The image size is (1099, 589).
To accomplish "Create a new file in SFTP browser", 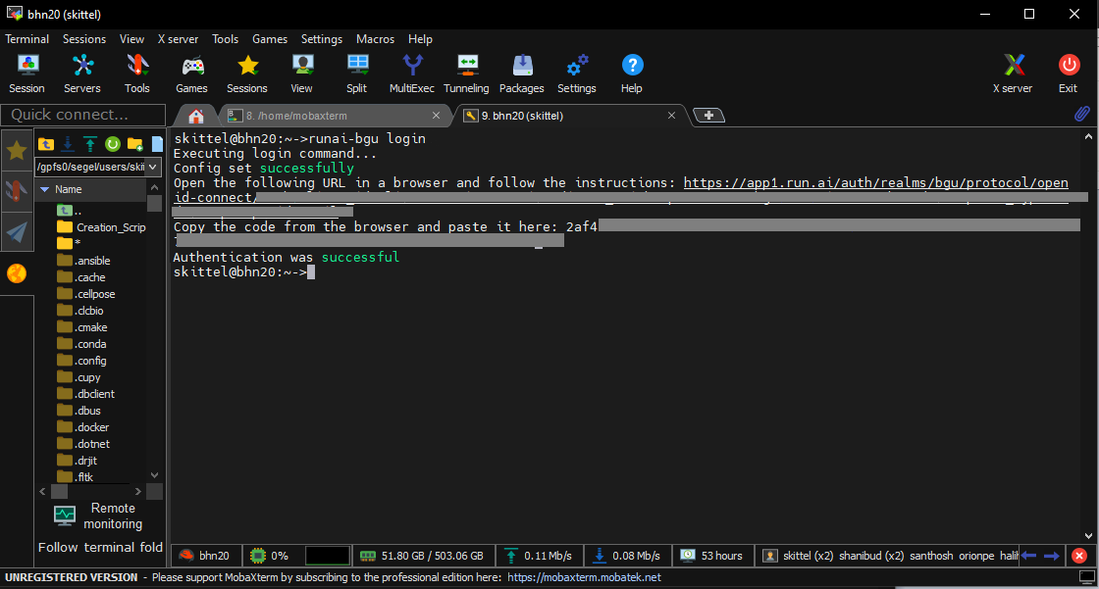I will click(157, 144).
